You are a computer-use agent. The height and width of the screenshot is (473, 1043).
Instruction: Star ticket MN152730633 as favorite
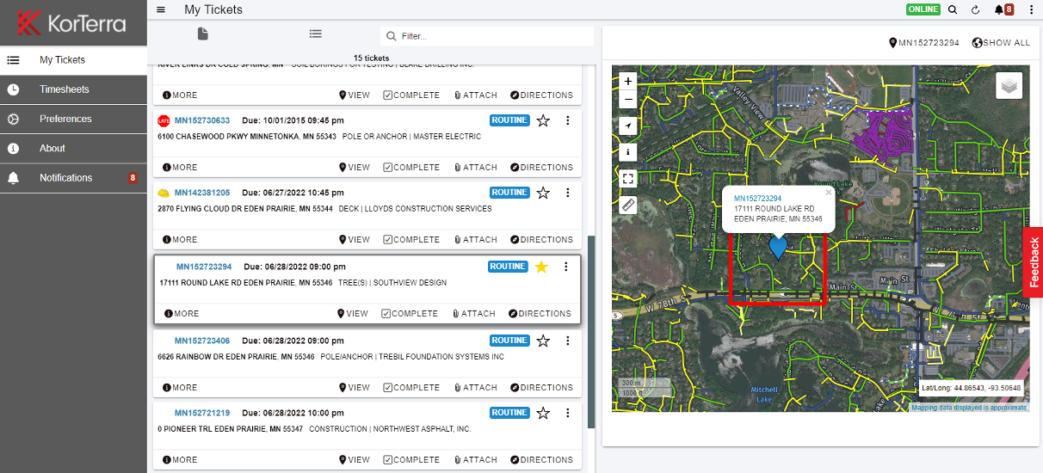click(x=543, y=120)
